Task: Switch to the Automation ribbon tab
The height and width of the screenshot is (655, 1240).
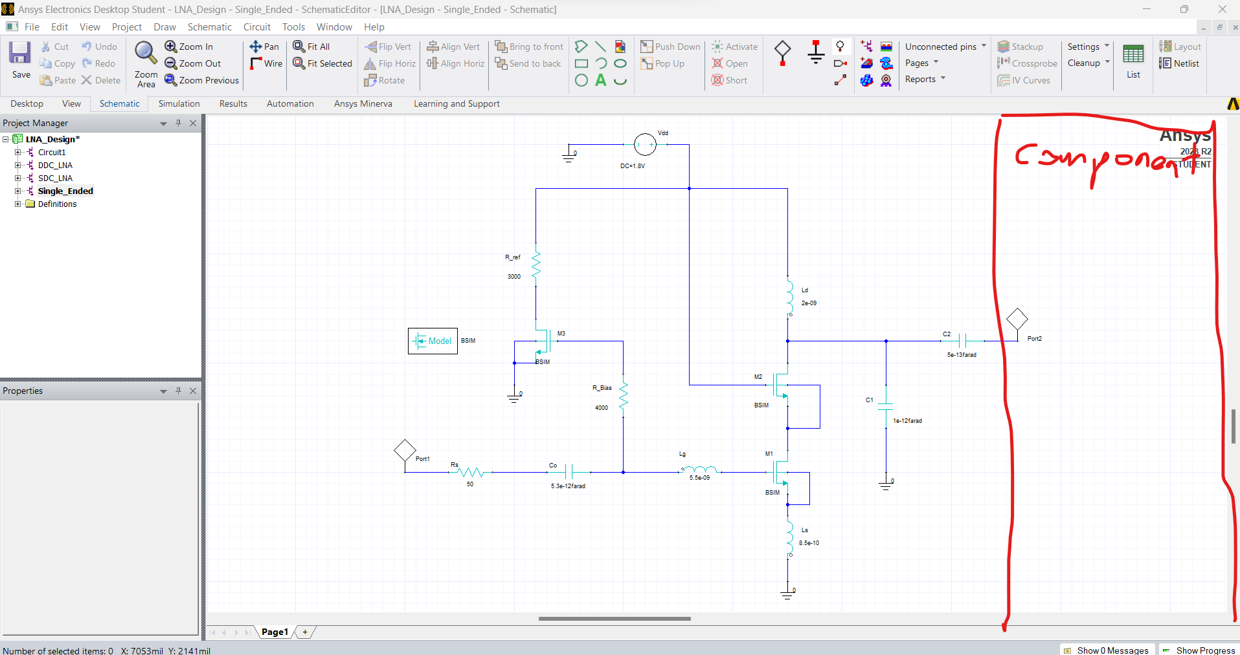Action: point(290,103)
